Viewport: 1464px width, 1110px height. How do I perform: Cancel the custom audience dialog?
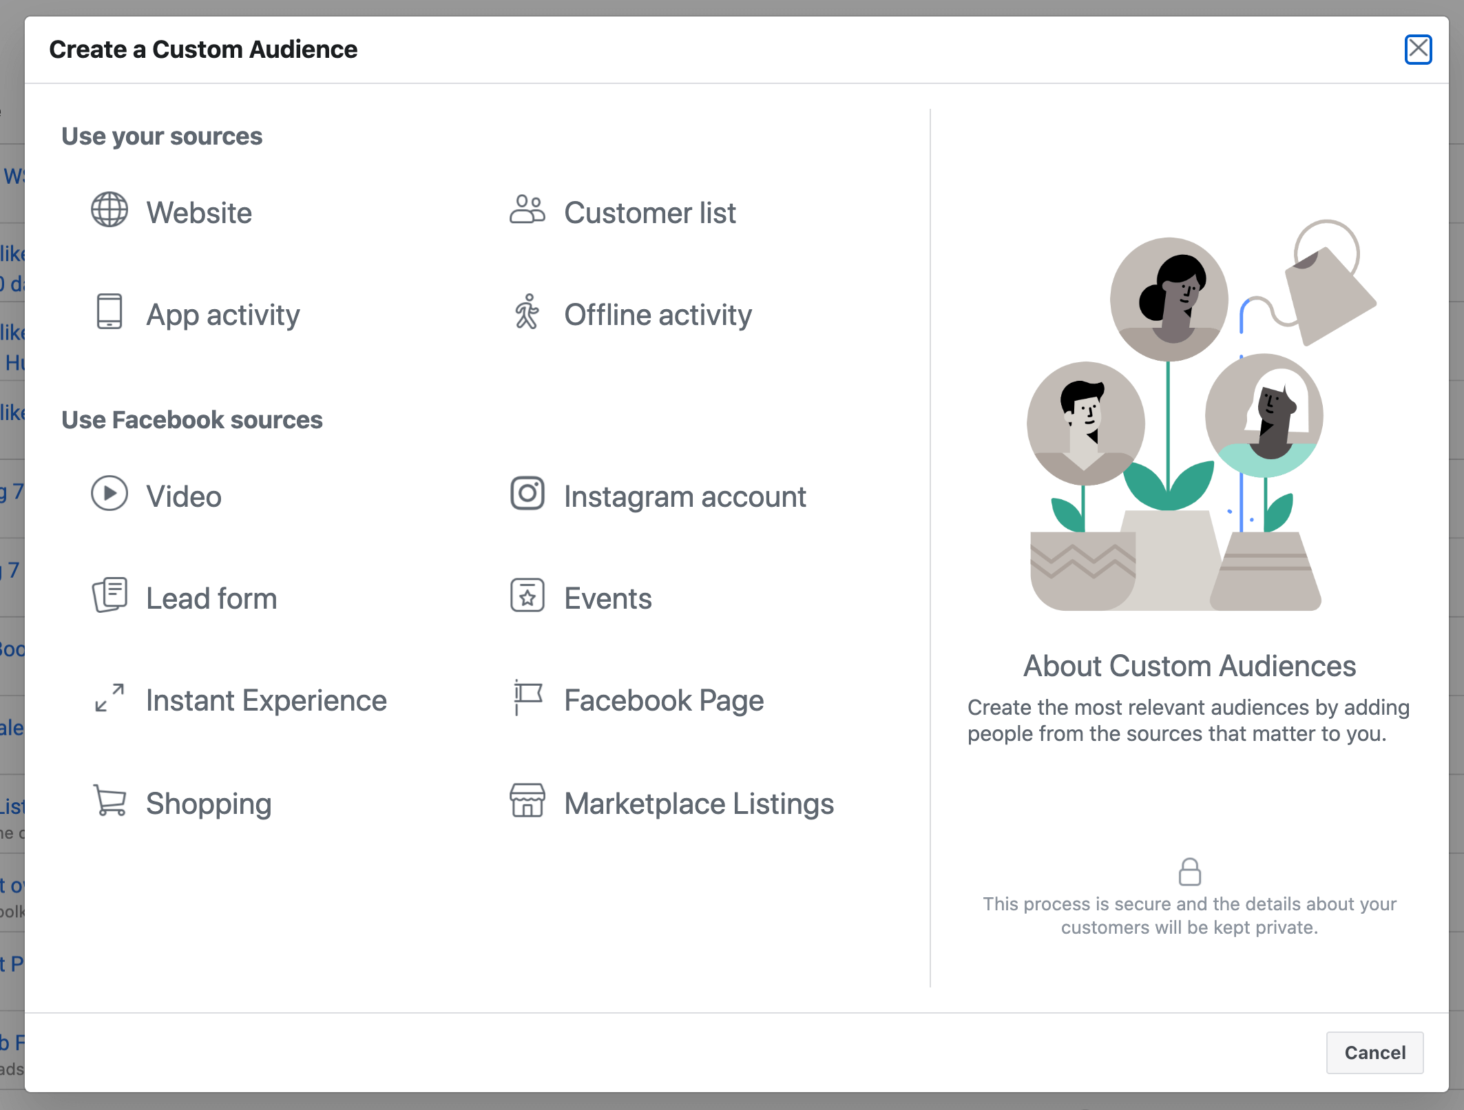coord(1374,1052)
